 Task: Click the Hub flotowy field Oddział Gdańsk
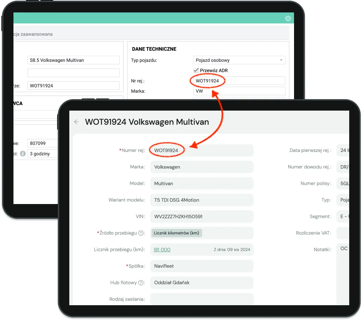point(202,283)
